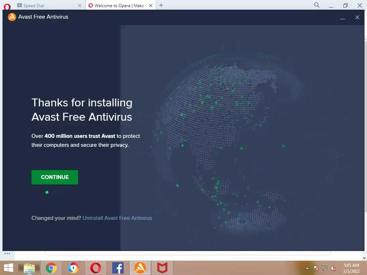
Task: Close the Opera browser window
Action: tap(360, 5)
